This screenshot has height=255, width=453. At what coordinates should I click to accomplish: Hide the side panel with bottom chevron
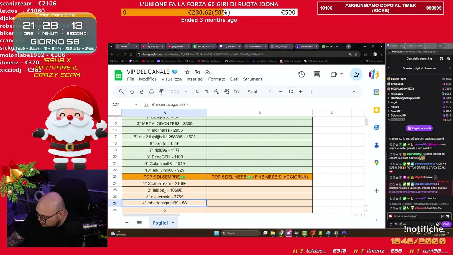click(377, 220)
